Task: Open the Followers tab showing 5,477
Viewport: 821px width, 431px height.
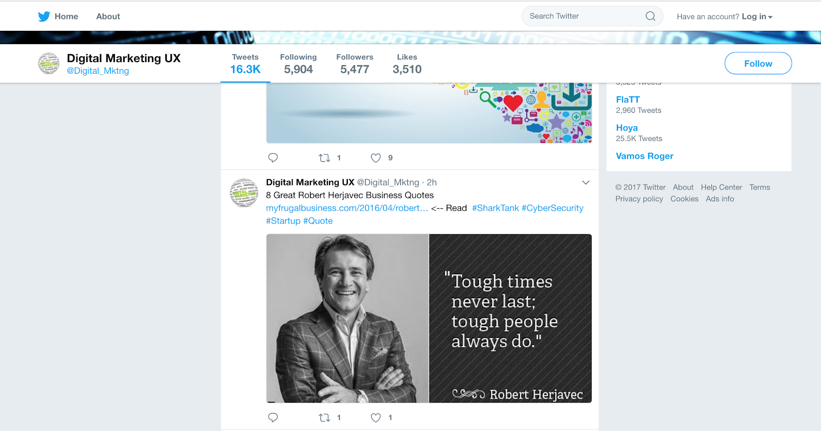Action: (355, 64)
